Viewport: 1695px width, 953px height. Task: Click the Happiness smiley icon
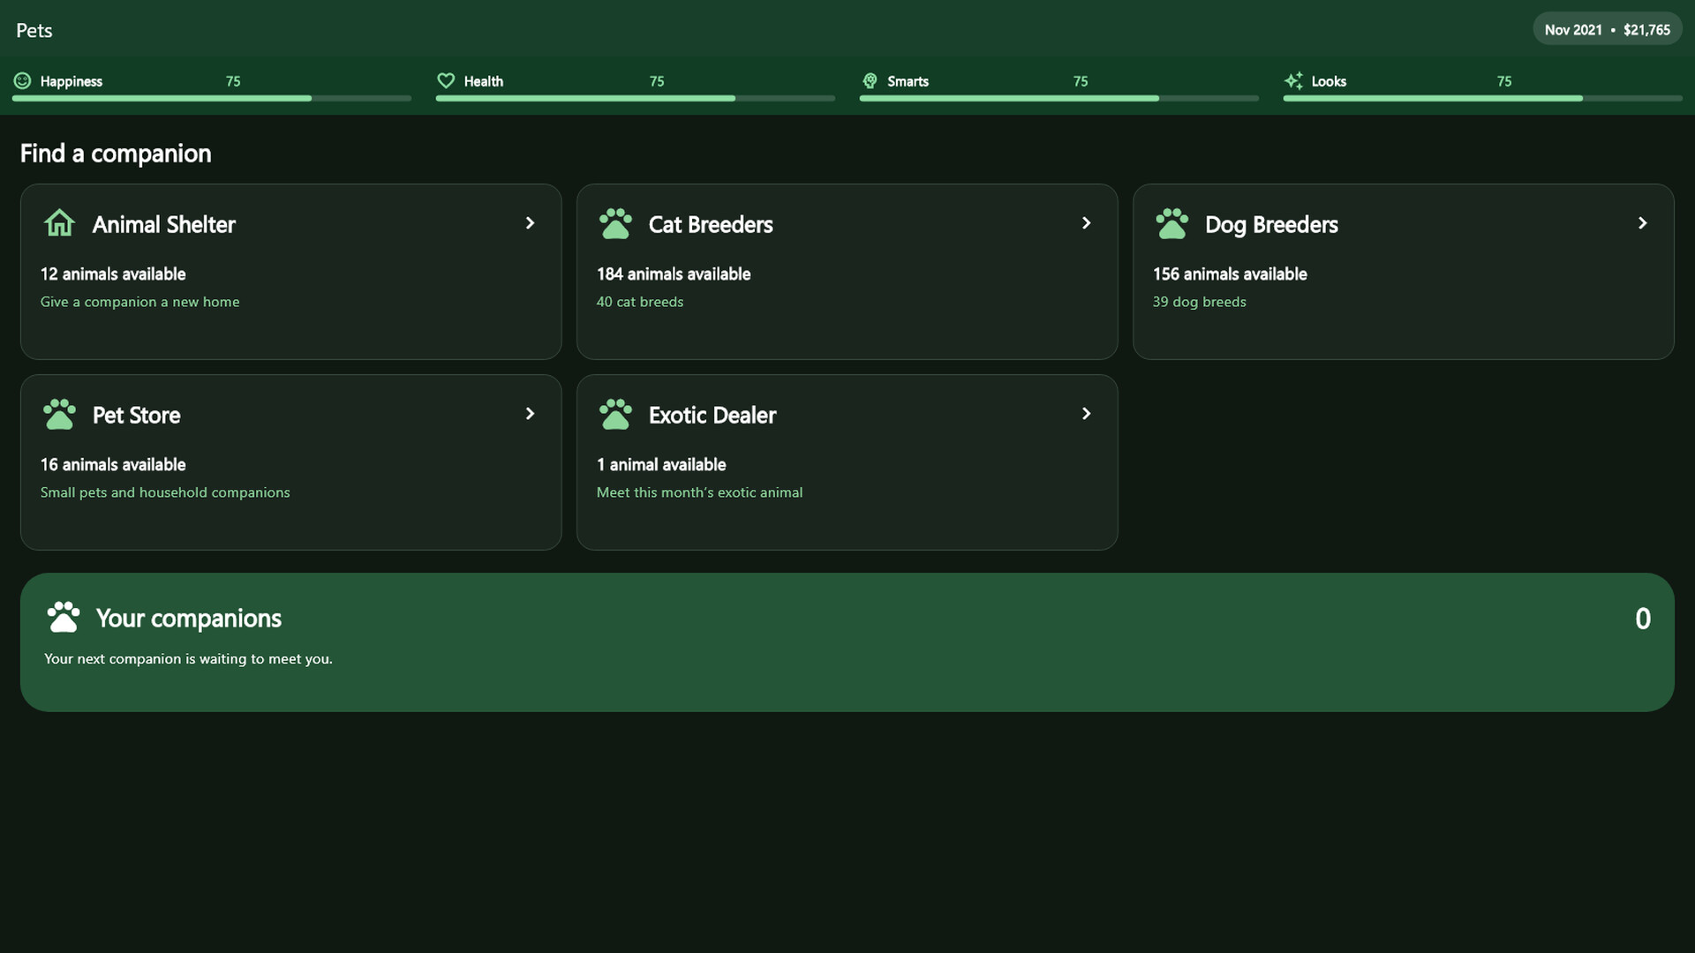(22, 81)
